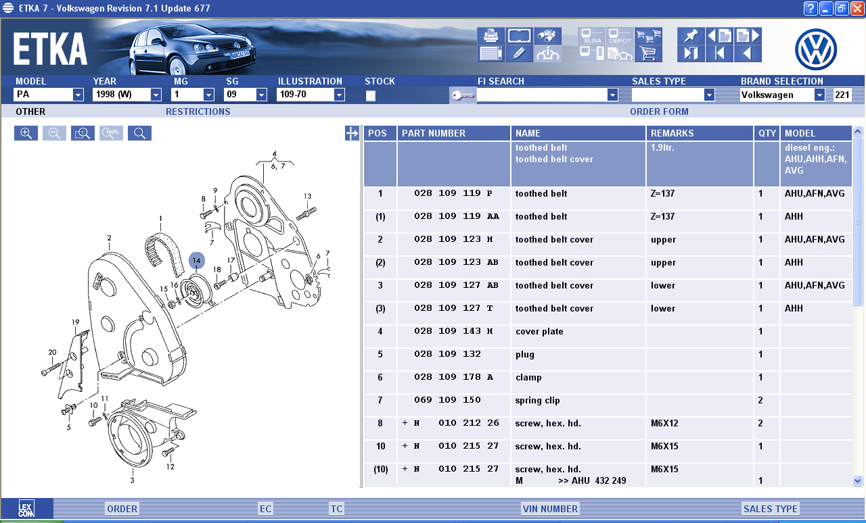This screenshot has height=523, width=866.
Task: Open the binoculars search icon
Action: coord(547,36)
